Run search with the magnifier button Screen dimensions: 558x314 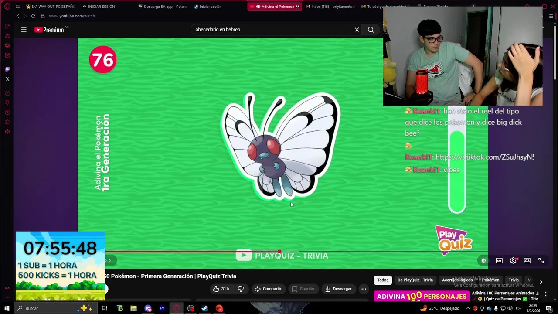point(371,30)
